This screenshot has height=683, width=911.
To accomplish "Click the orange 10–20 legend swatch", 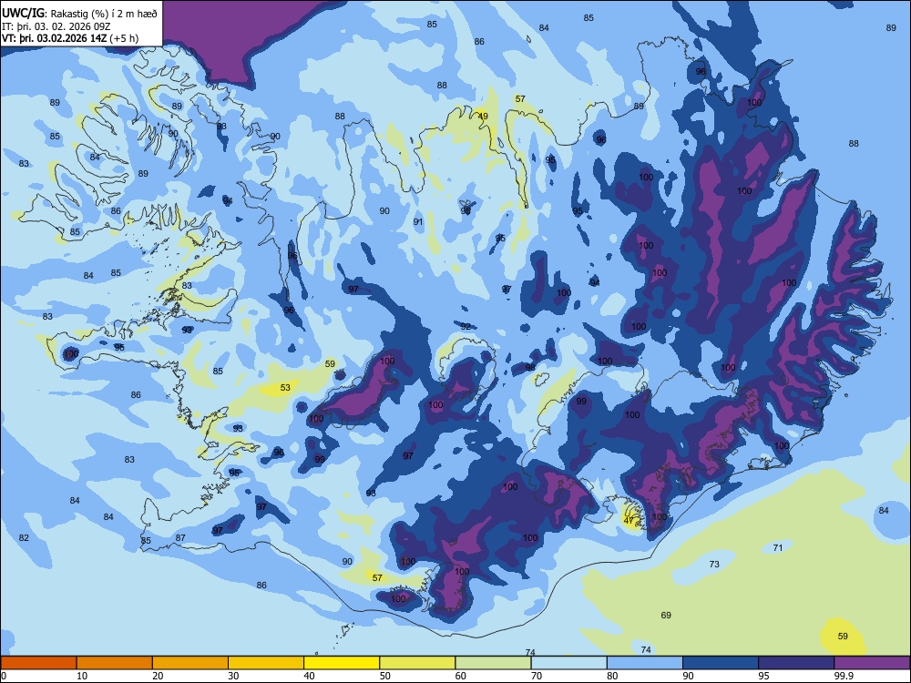I will click(115, 663).
